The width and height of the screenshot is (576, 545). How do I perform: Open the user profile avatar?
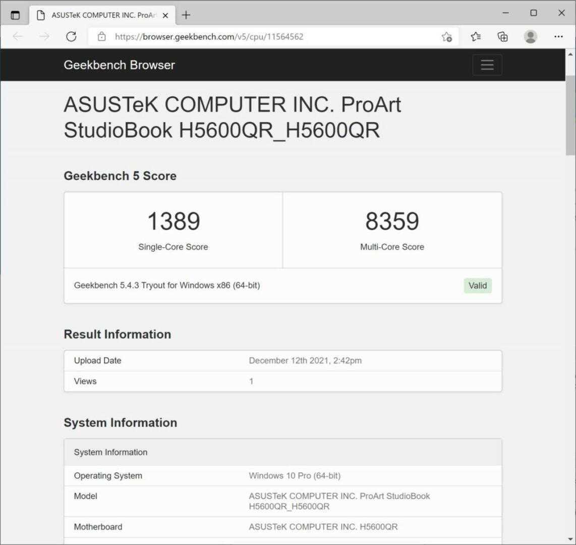point(530,36)
